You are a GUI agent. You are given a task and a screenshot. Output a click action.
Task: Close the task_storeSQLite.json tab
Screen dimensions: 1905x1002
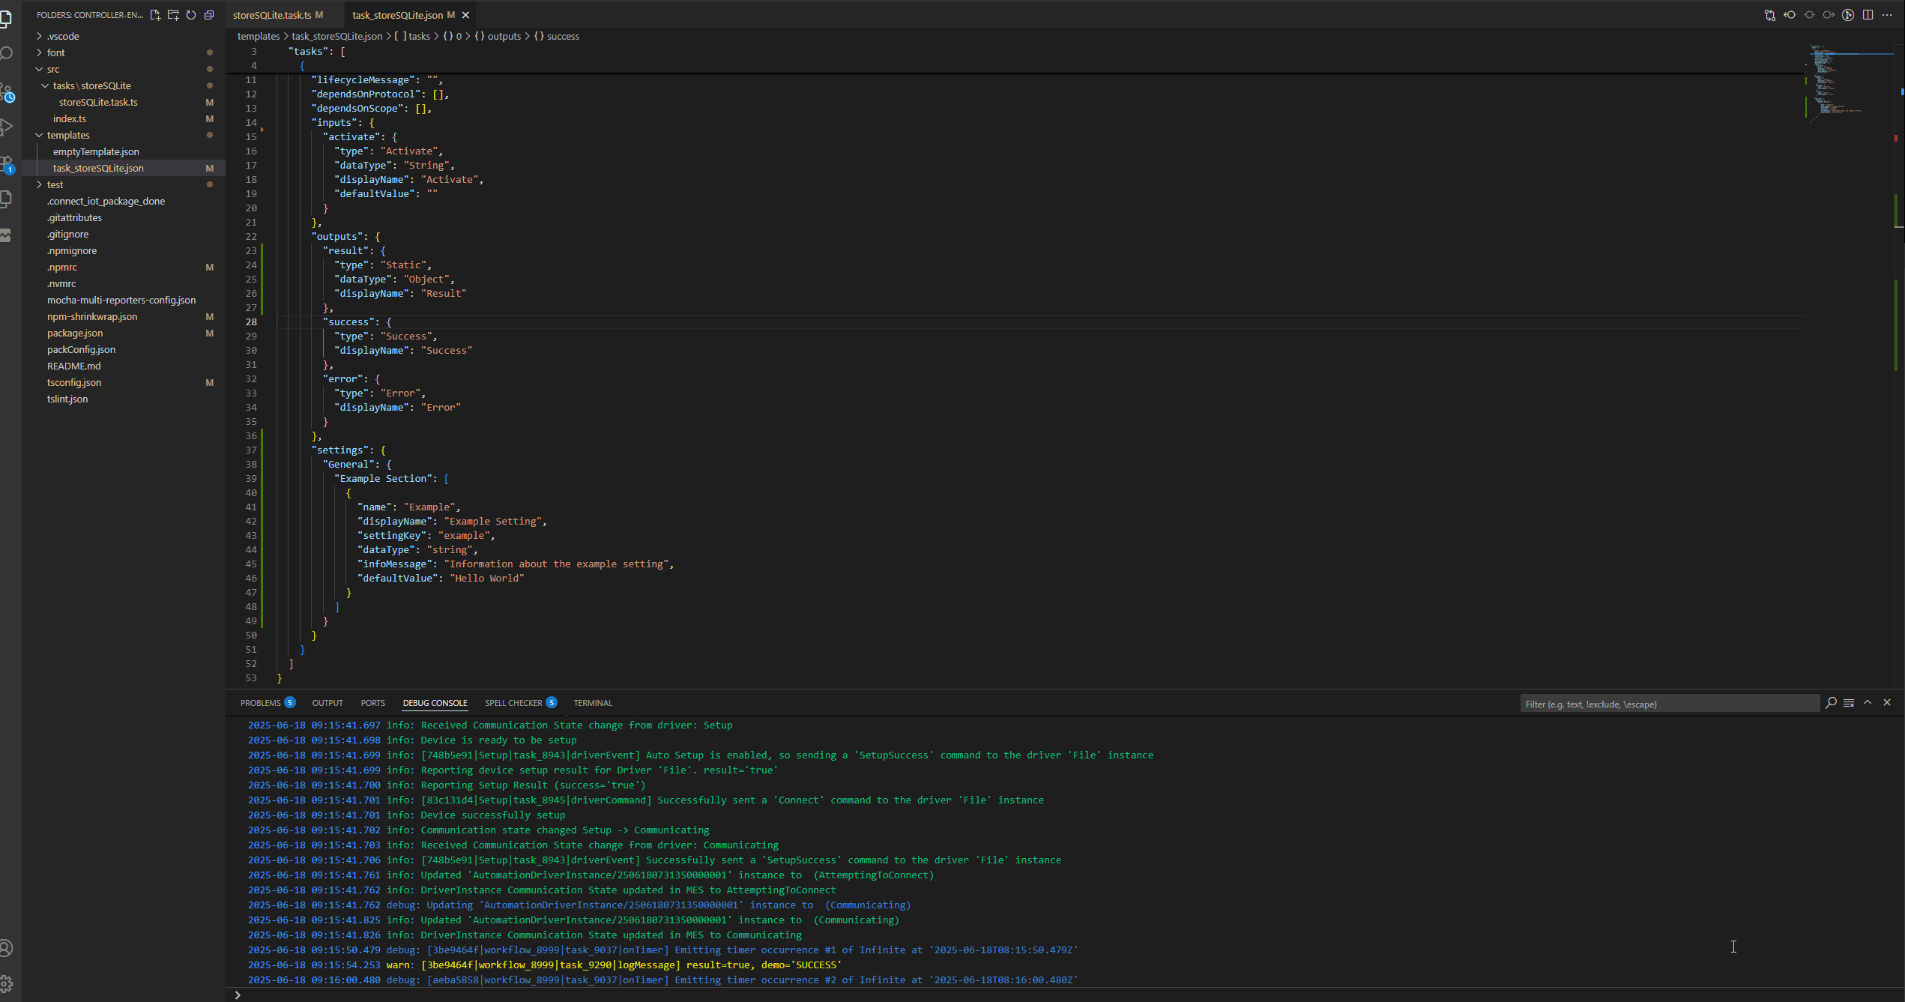point(465,15)
